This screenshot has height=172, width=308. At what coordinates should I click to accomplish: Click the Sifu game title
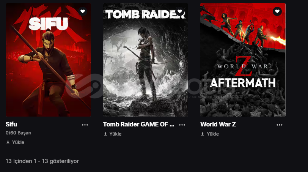11,124
